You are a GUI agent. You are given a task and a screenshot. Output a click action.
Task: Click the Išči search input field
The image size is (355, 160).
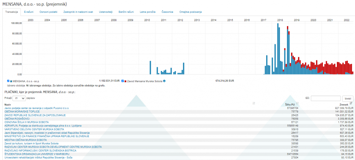pos(326,98)
